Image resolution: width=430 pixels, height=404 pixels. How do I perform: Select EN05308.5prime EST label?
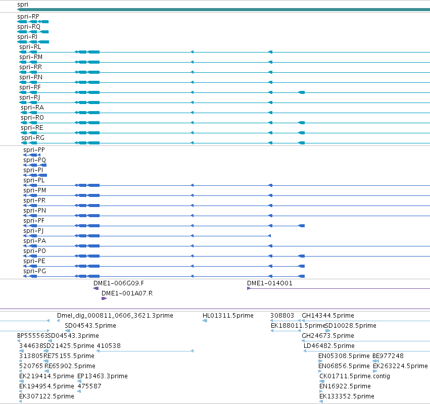[x=344, y=357]
